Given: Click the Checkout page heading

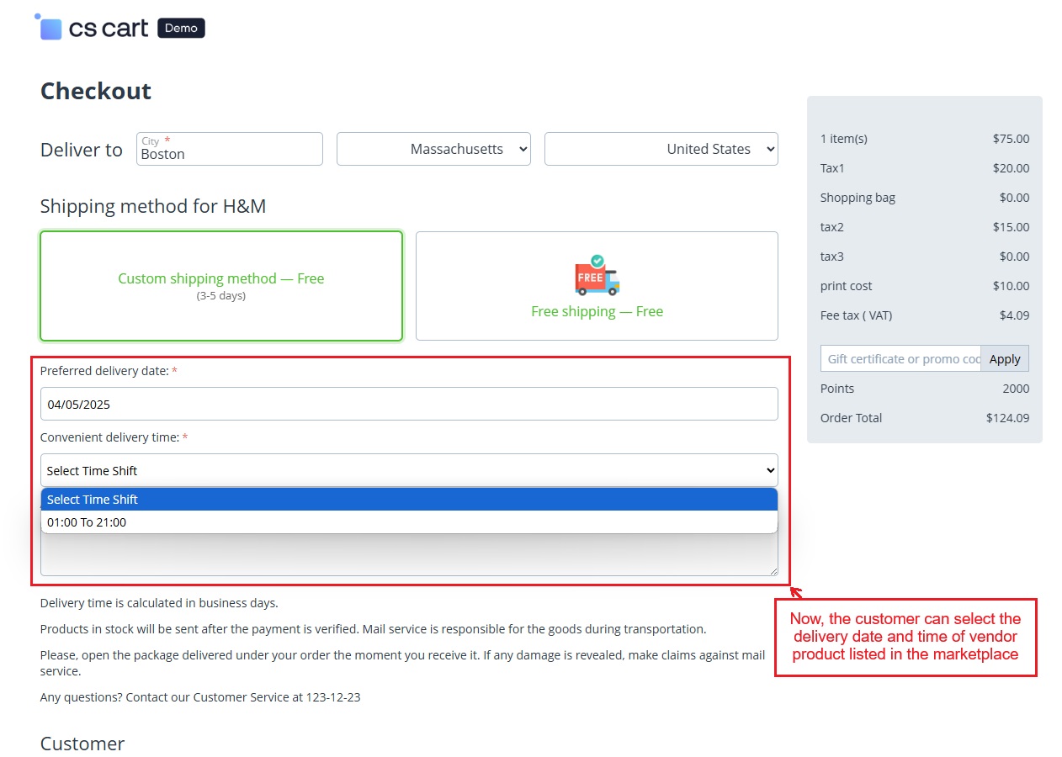Looking at the screenshot, I should click(96, 91).
